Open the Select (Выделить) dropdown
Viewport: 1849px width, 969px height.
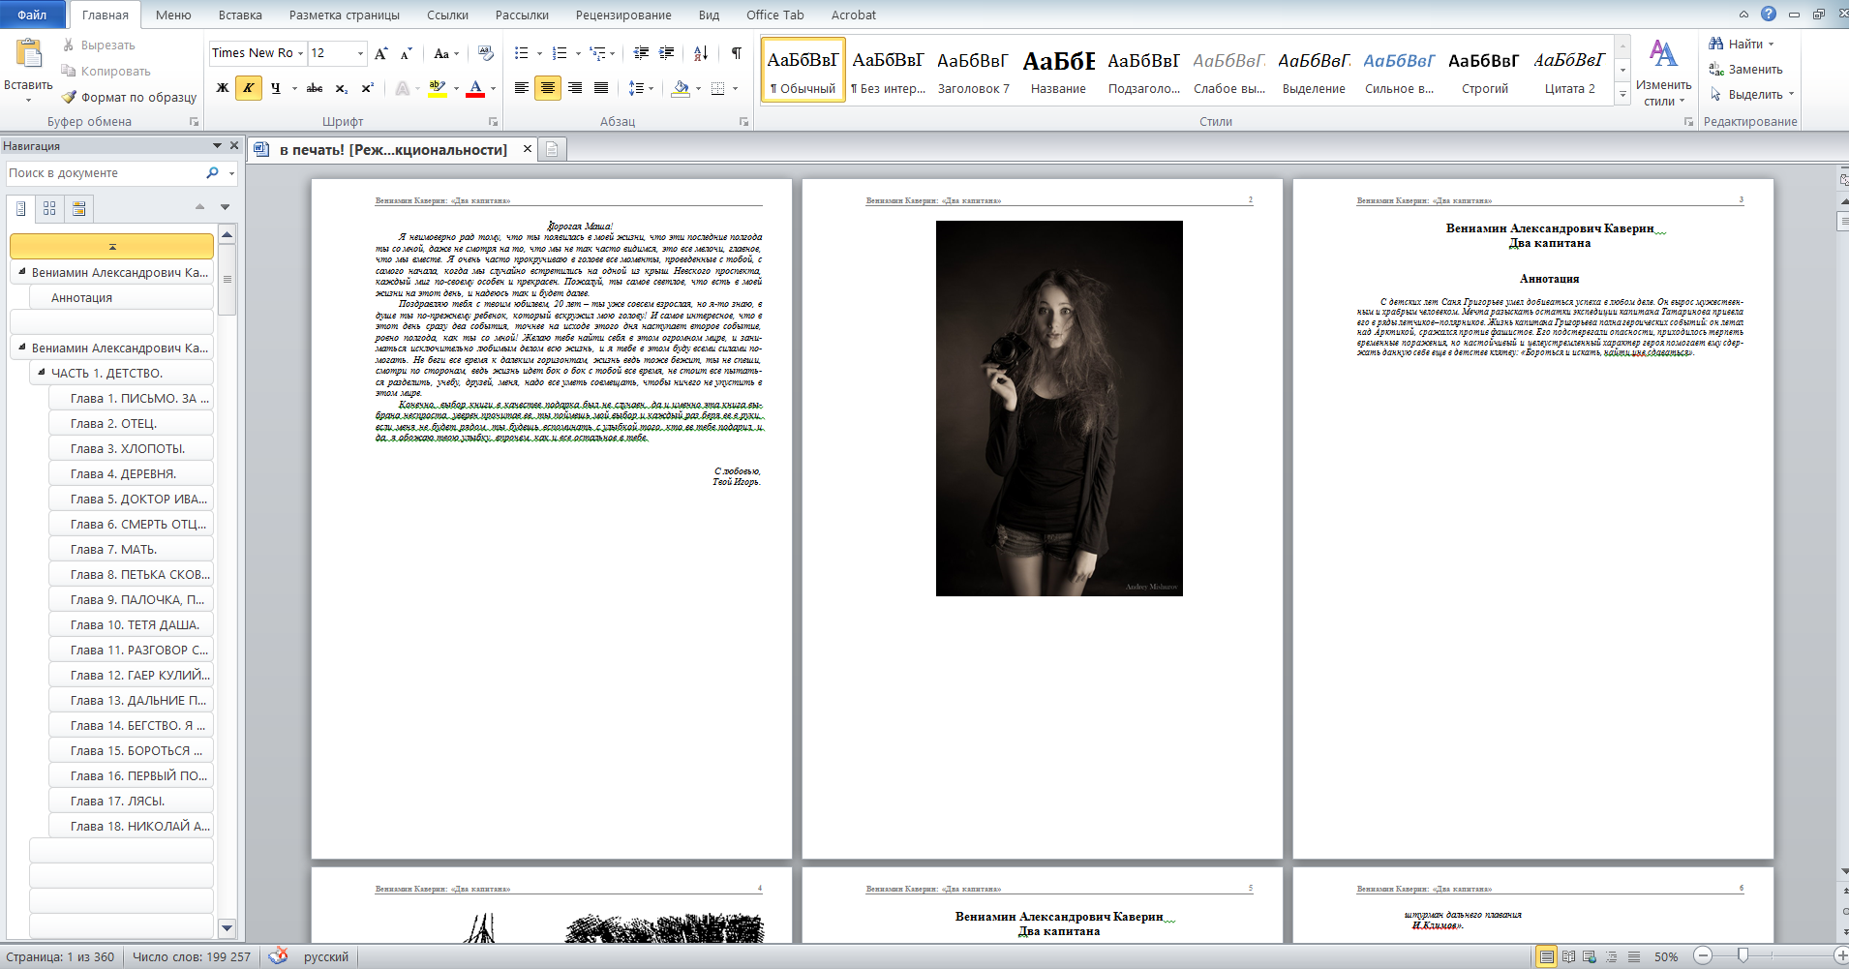pyautogui.click(x=1752, y=94)
